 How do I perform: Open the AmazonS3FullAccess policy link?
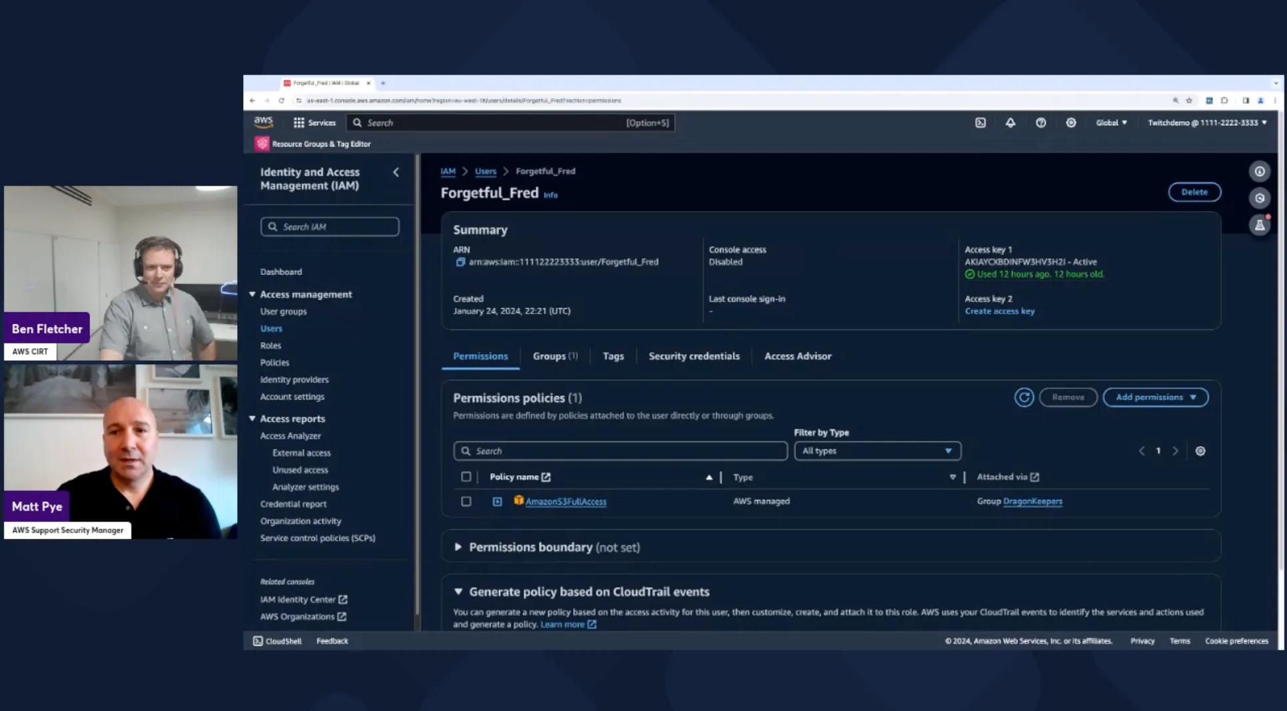point(566,501)
